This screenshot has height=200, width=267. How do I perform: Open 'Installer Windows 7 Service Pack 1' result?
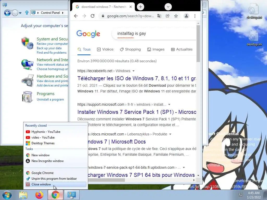coord(137,112)
